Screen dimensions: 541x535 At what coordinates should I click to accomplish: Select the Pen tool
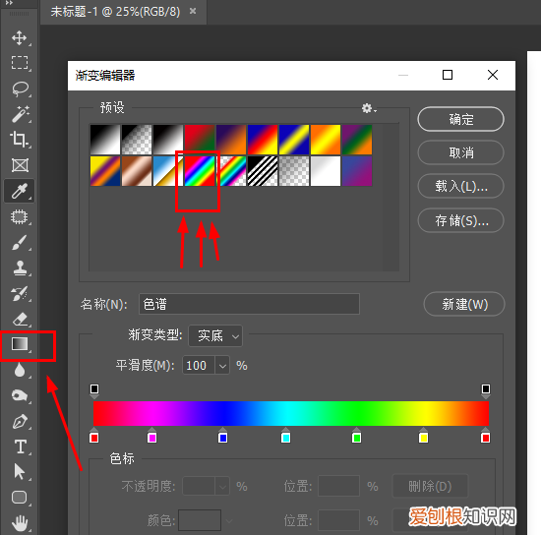click(x=20, y=421)
